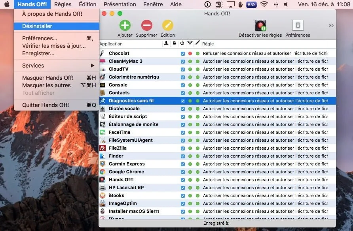Open the Aide menu
This screenshot has height=231, width=353.
tap(176, 4)
